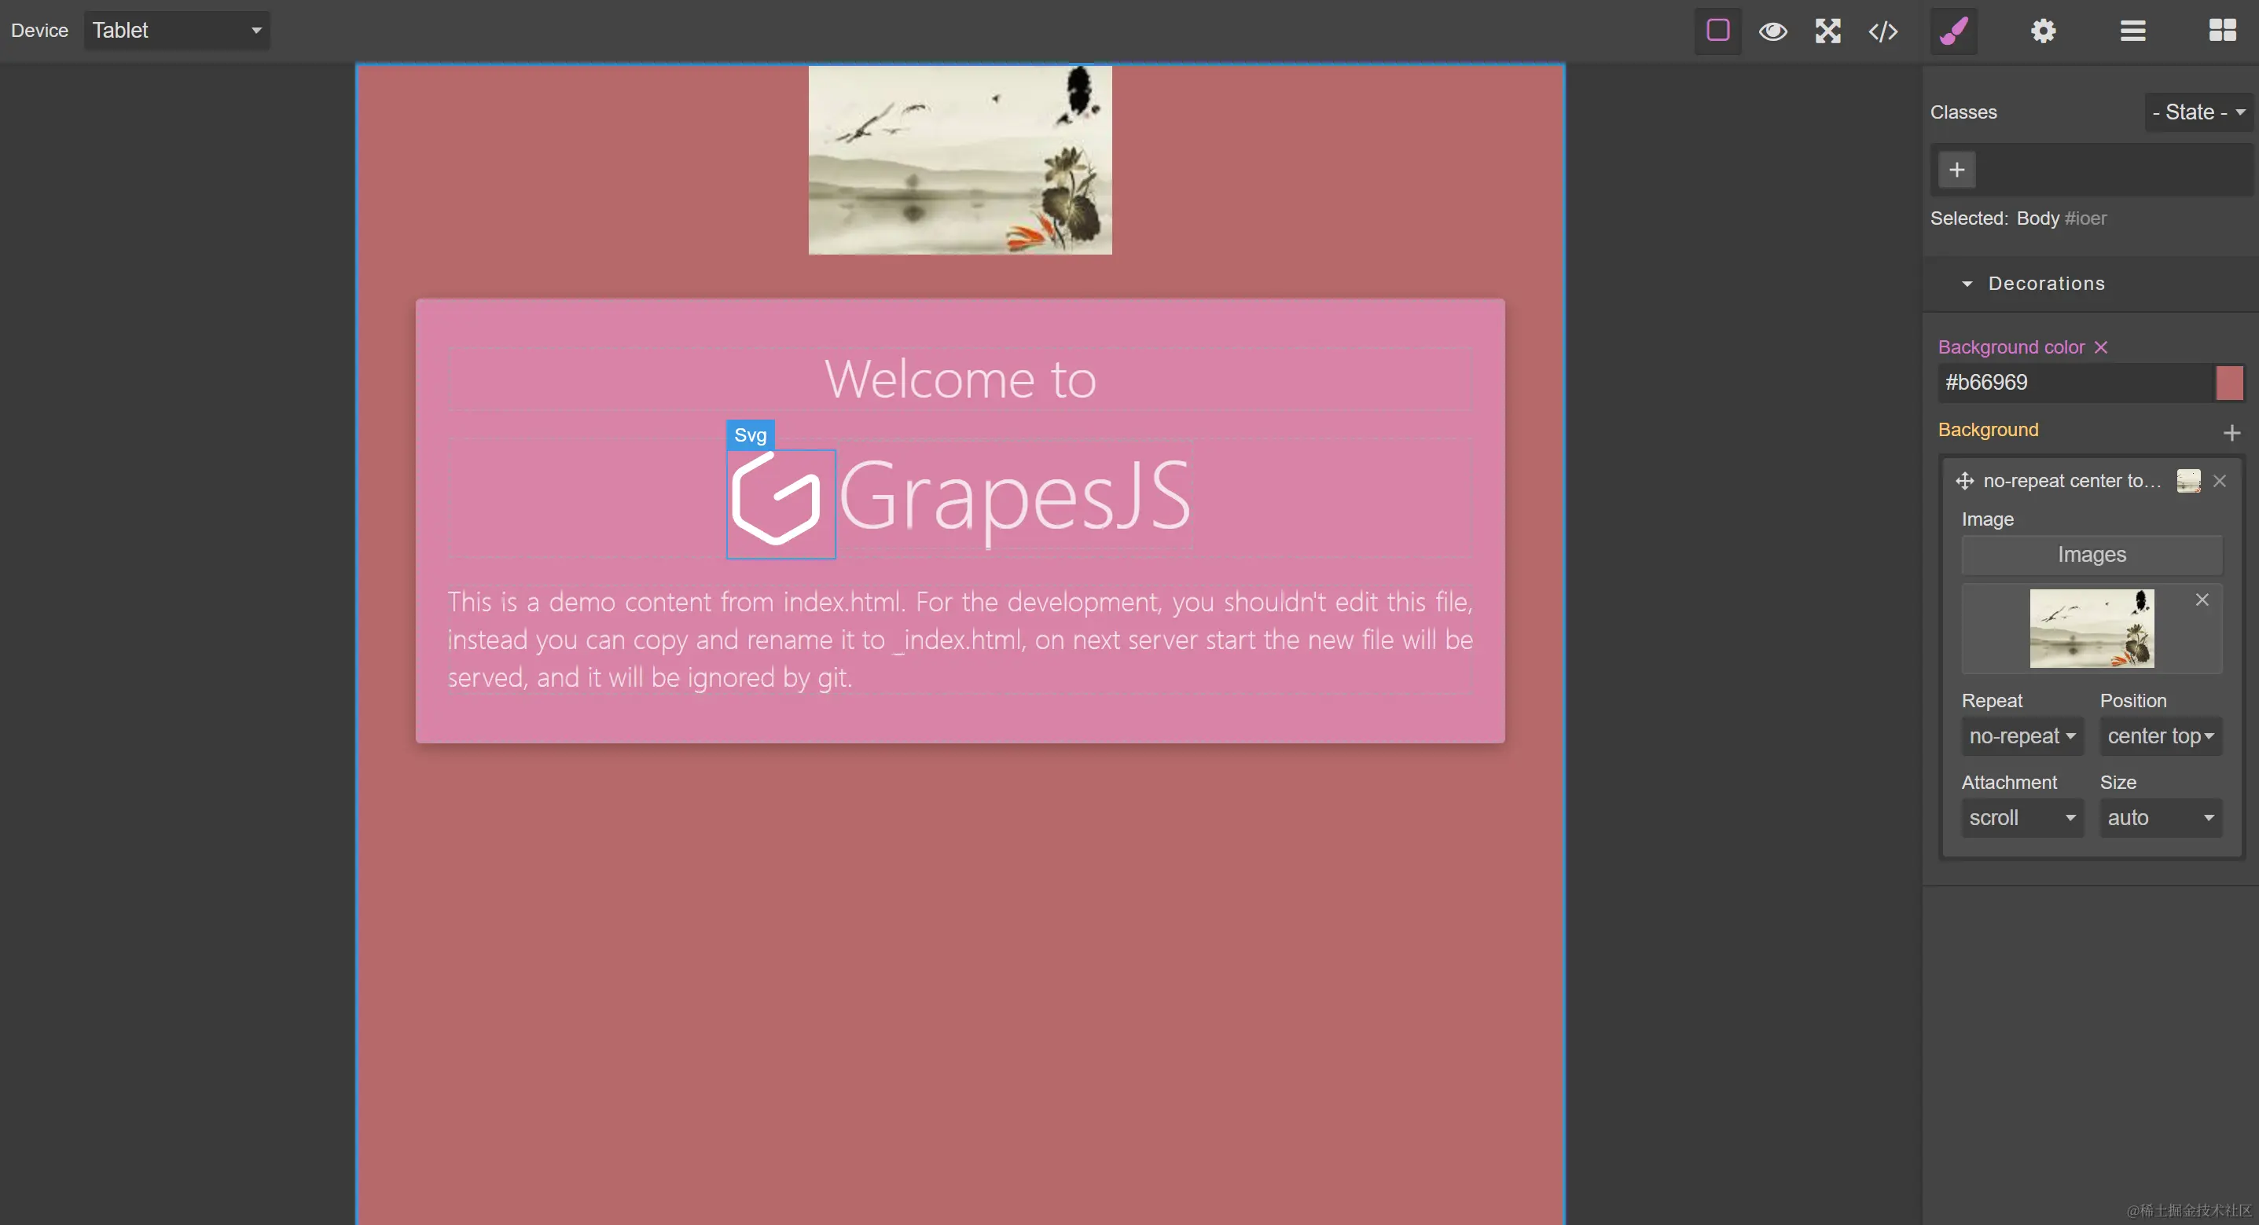Toggle the view components outline button
The height and width of the screenshot is (1225, 2259).
1717,31
